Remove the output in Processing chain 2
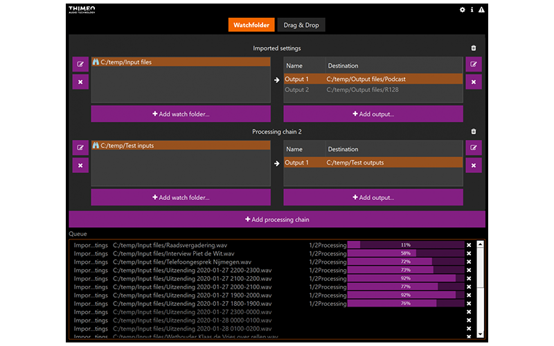Image resolution: width=554 pixels, height=346 pixels. click(x=474, y=165)
